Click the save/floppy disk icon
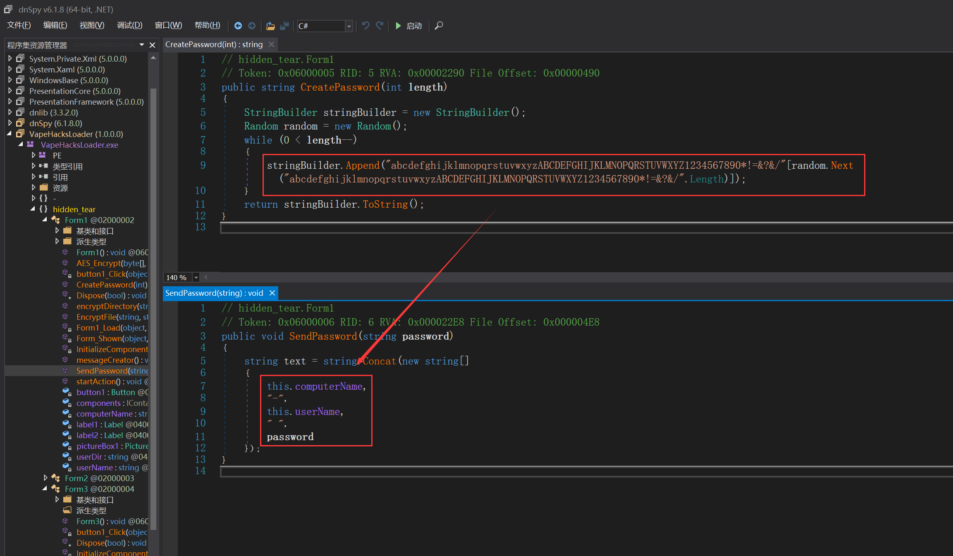The height and width of the screenshot is (556, 953). (282, 26)
